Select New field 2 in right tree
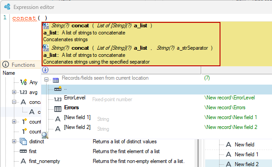 pyautogui.click(x=246, y=164)
